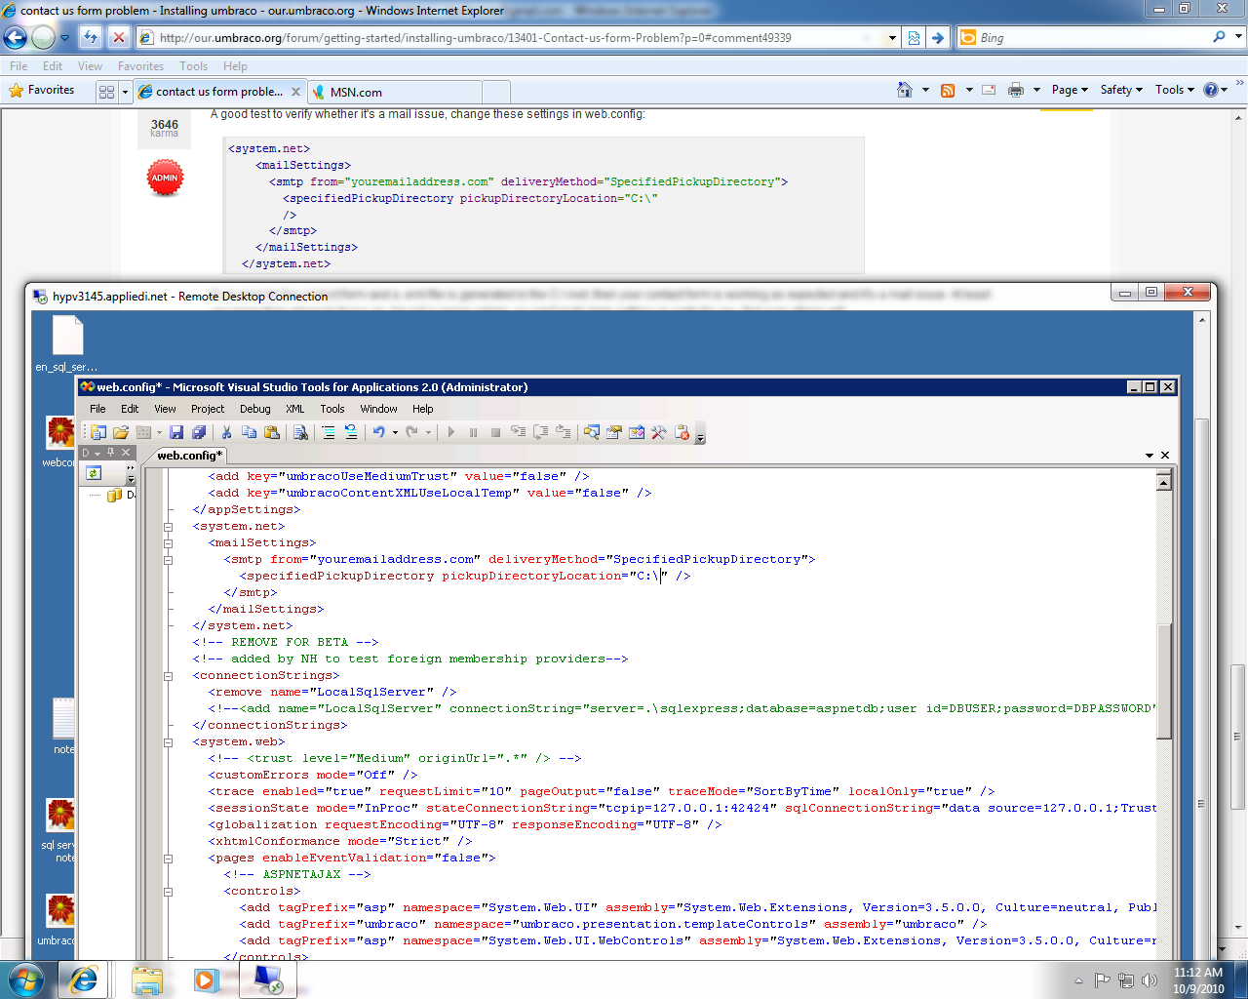
Task: Collapse the pages enableEventValidation node
Action: (x=168, y=859)
